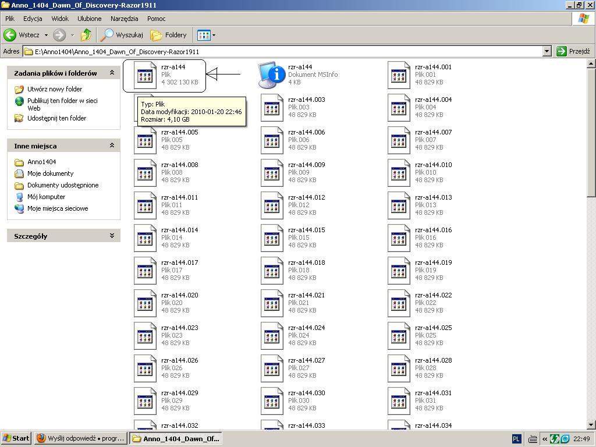
Task: Select rzr-a144.003 file icon
Action: pos(272,108)
